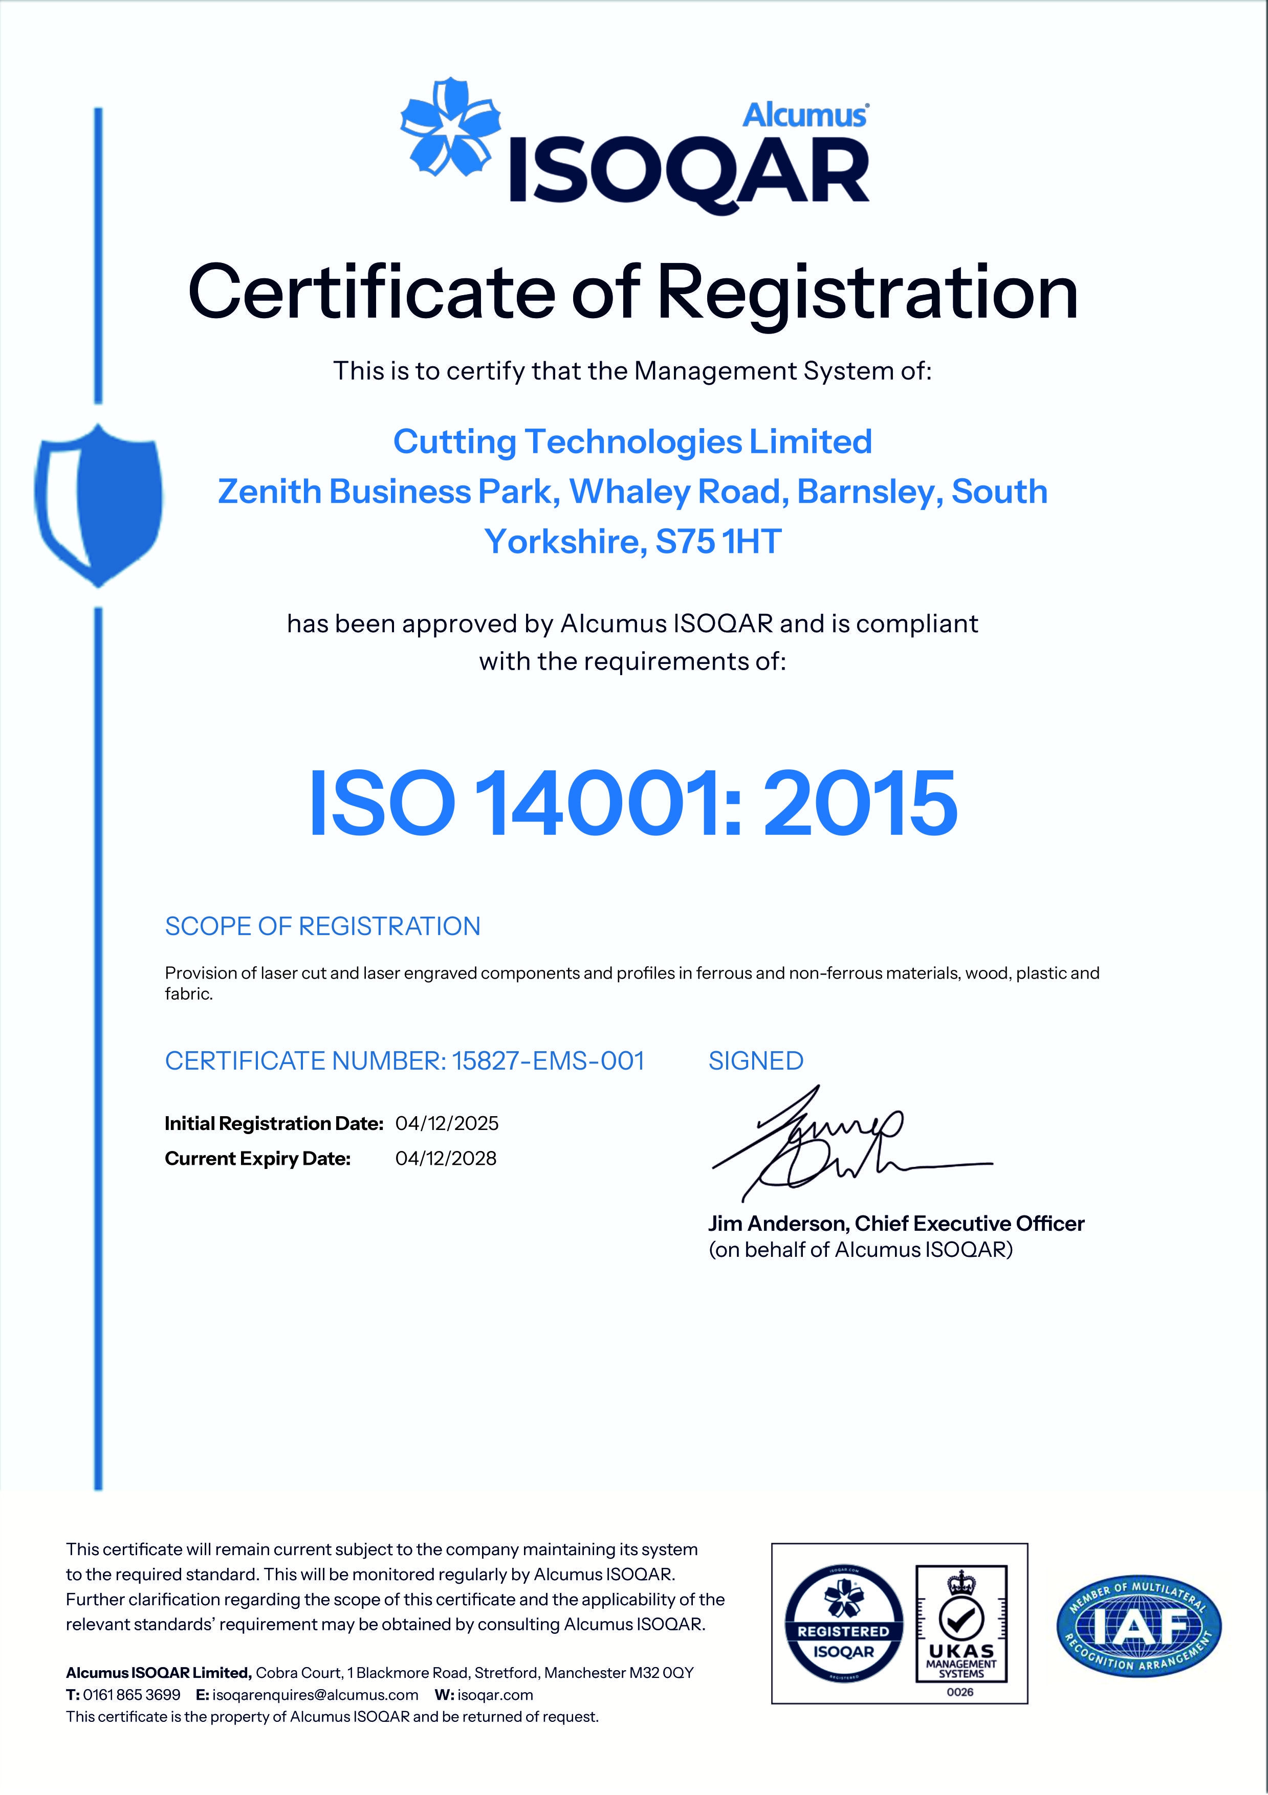Click the blue shield icon
The height and width of the screenshot is (1795, 1268).
(99, 504)
